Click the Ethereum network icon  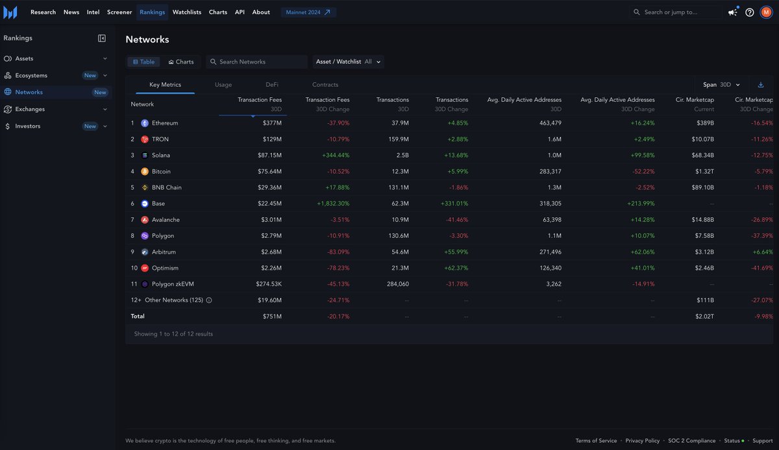tap(145, 123)
